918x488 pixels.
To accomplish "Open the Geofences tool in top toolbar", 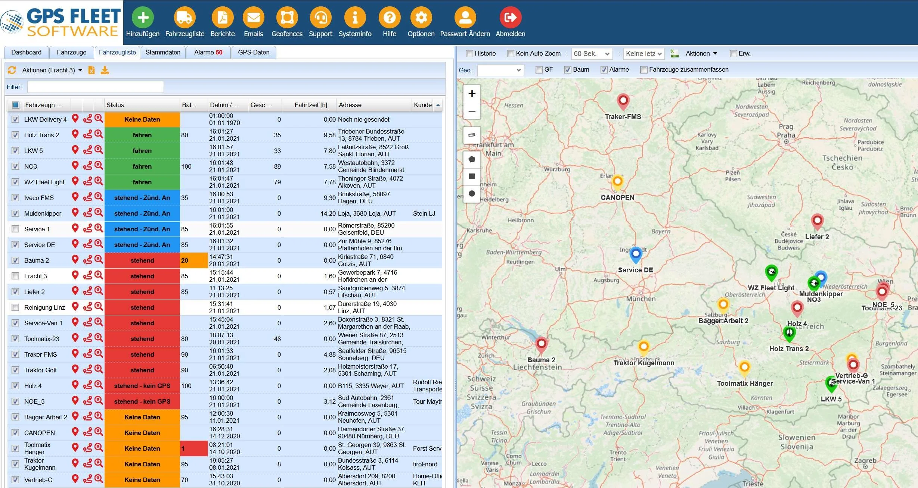I will coord(286,17).
